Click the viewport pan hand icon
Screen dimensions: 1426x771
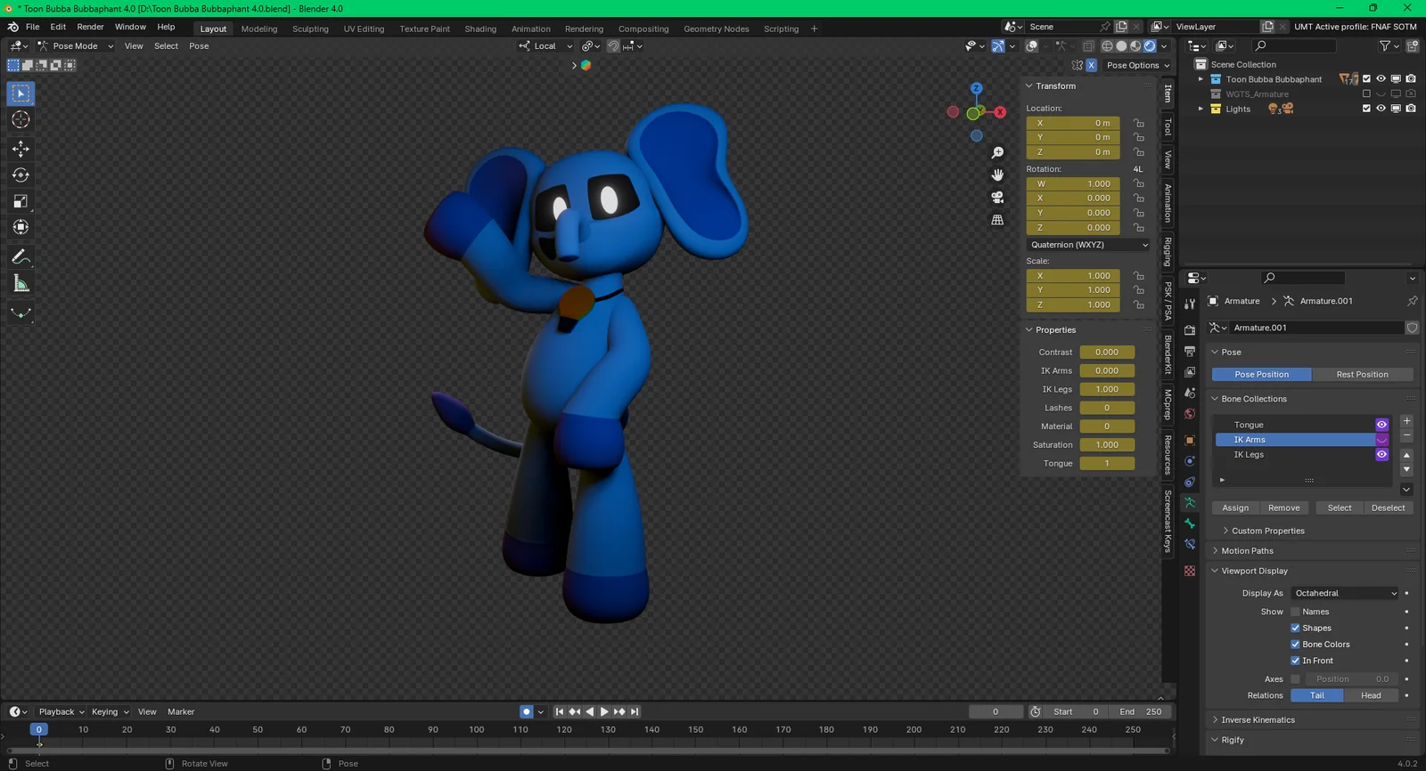997,175
